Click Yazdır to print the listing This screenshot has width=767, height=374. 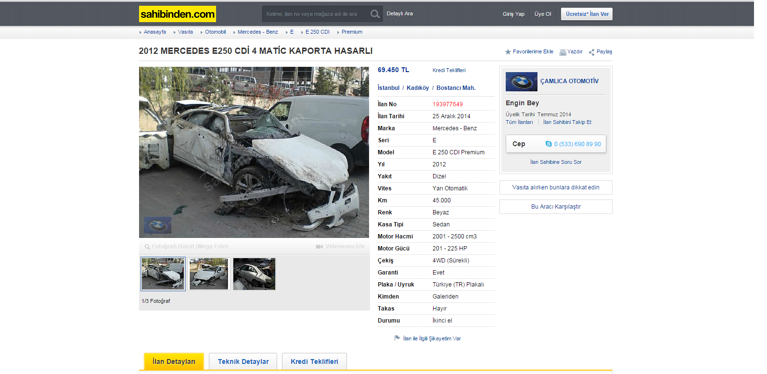[x=575, y=51]
